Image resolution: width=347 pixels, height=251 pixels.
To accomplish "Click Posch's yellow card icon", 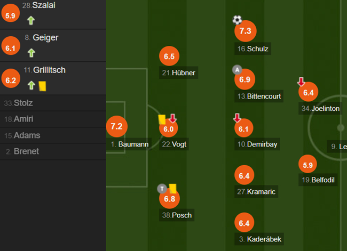I will (172, 189).
